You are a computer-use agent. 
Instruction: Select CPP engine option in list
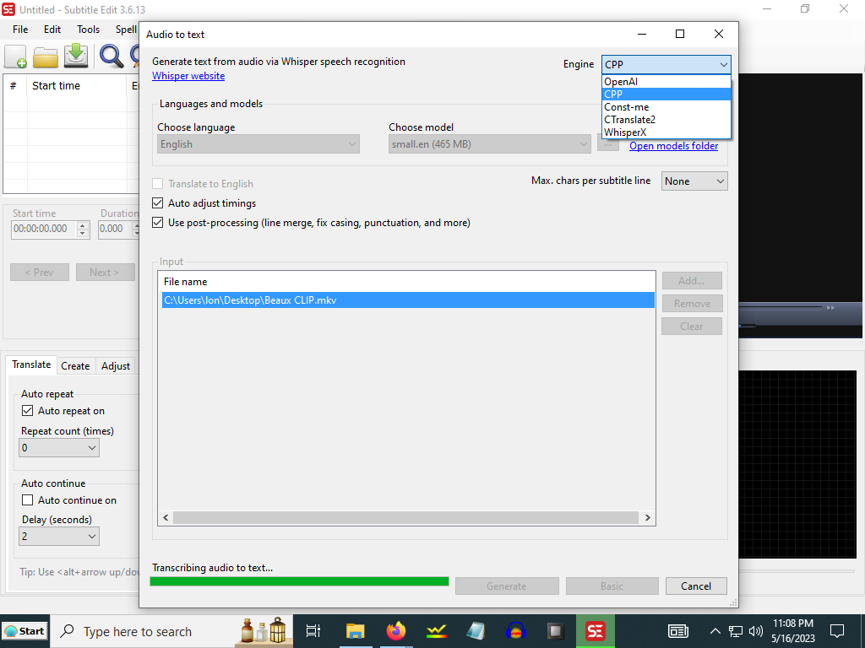[666, 94]
